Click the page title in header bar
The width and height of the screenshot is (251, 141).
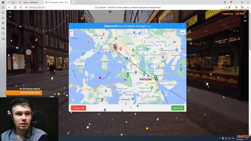click(x=127, y=7)
